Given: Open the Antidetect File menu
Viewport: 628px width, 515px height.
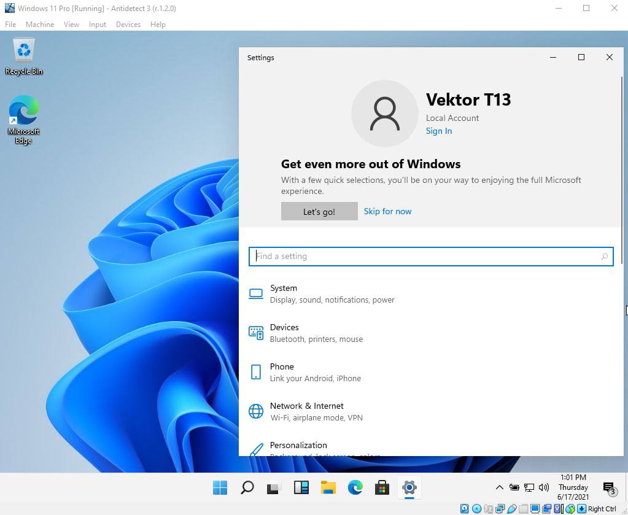Looking at the screenshot, I should [10, 25].
